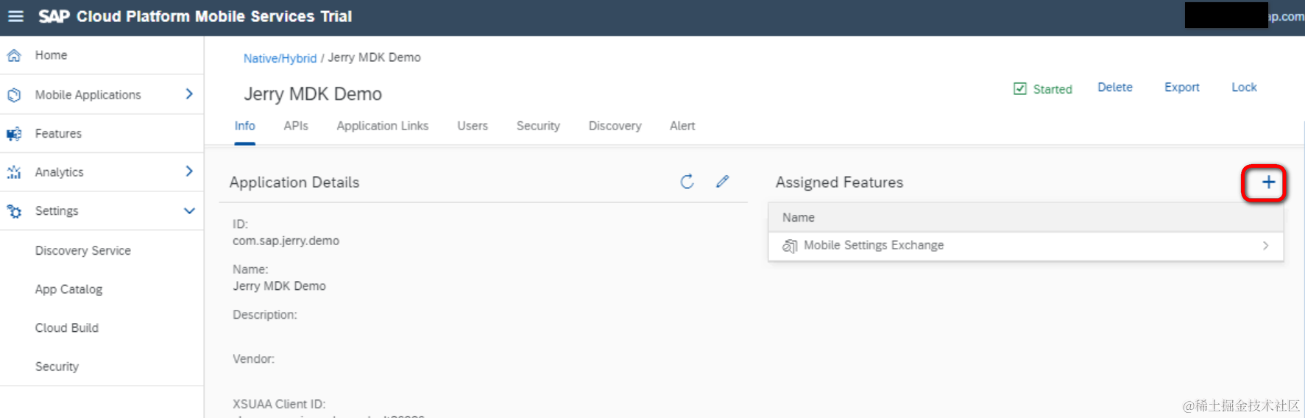
Task: Delete the Jerry MDK Demo application
Action: tap(1115, 88)
